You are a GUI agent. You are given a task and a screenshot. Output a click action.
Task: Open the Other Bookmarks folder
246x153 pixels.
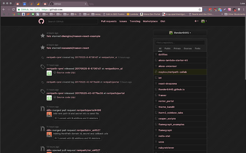[x=235, y=14]
